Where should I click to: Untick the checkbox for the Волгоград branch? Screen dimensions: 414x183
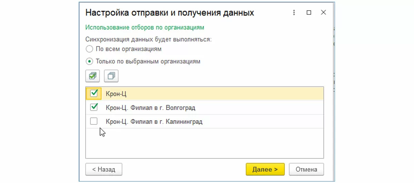coord(94,108)
